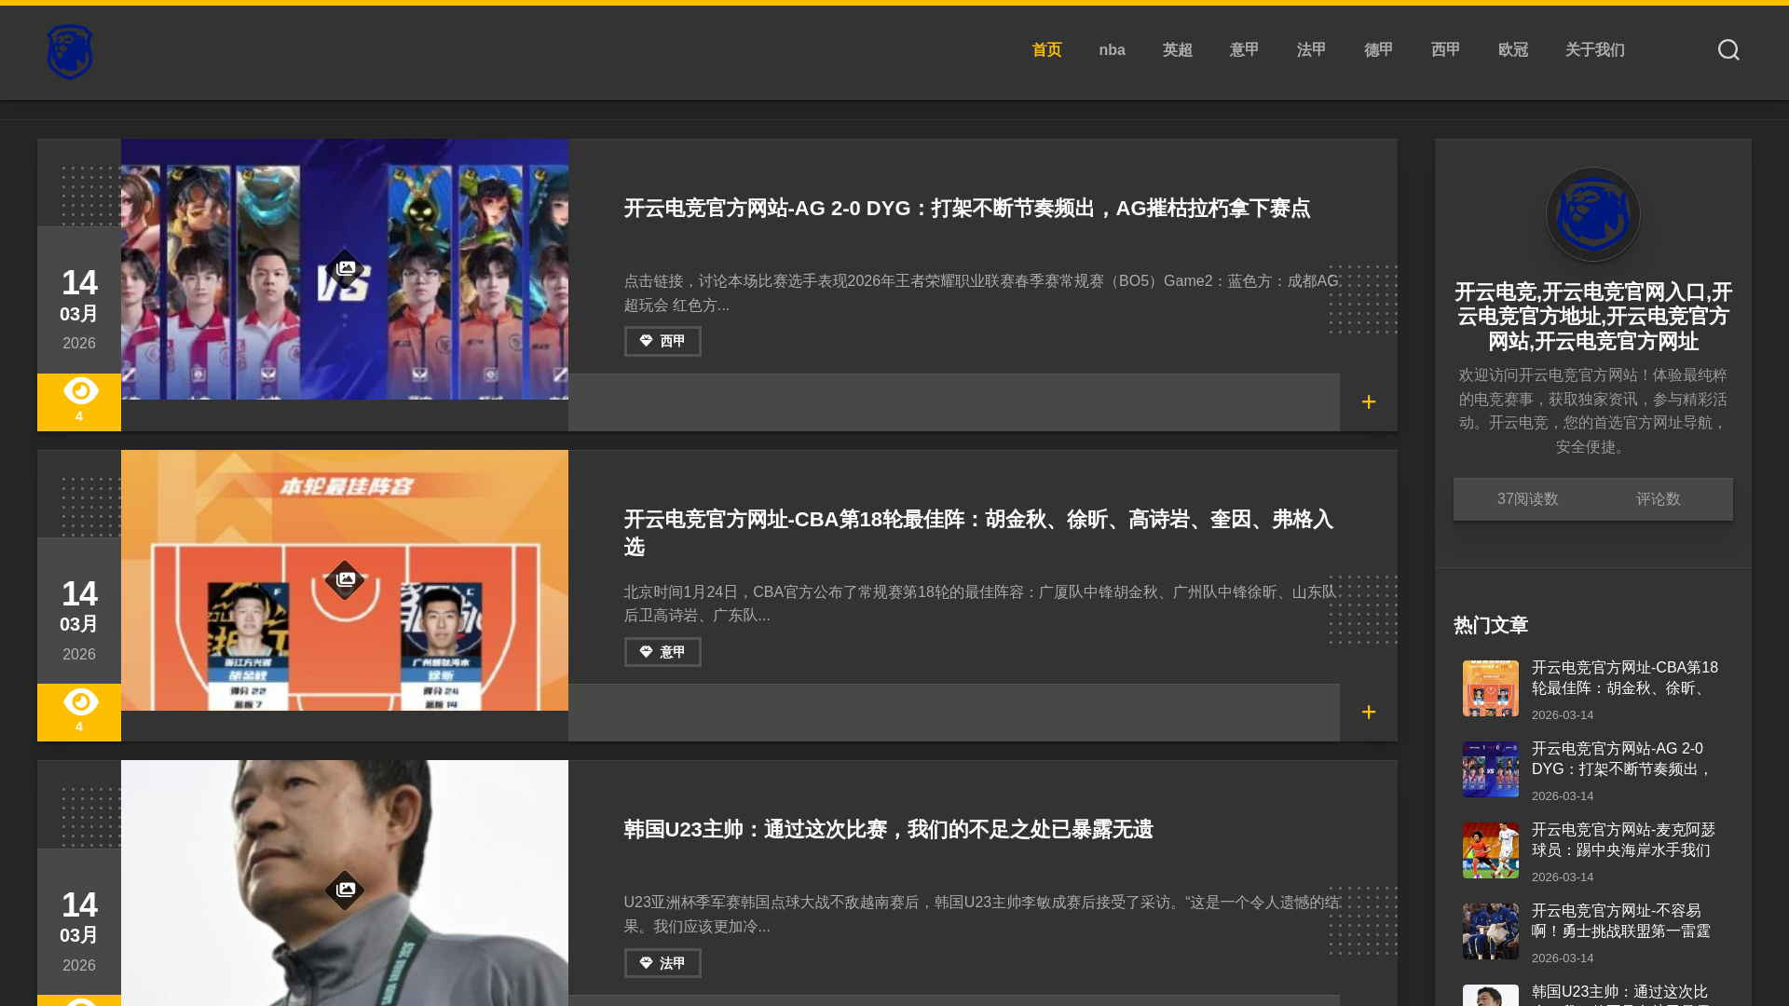
Task: Open the 英超 menu item
Action: tap(1177, 50)
